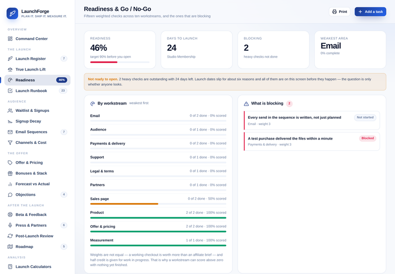Open the Launch Runbook section

(38, 91)
